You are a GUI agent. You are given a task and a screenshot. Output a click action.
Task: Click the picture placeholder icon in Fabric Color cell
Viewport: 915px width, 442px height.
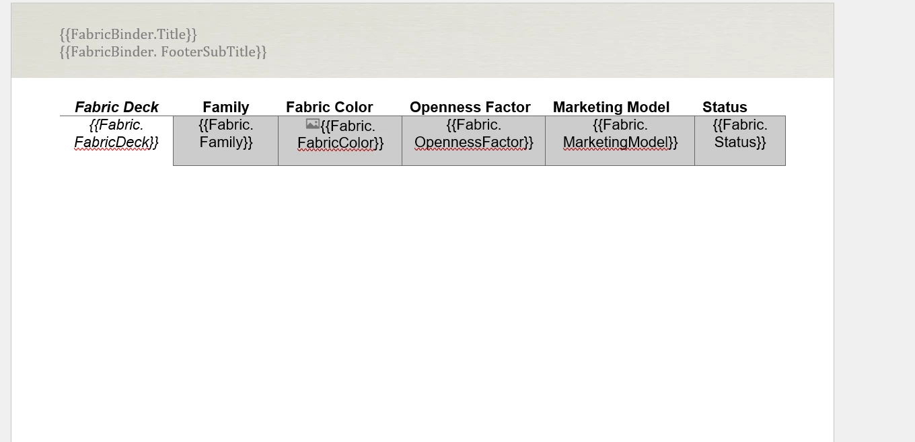(312, 124)
